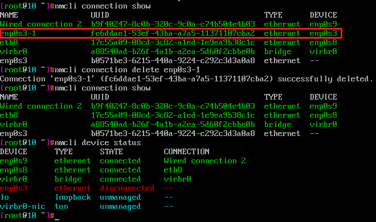Click the 'nmcli connection delete enp0s3-1' command

(x=128, y=69)
